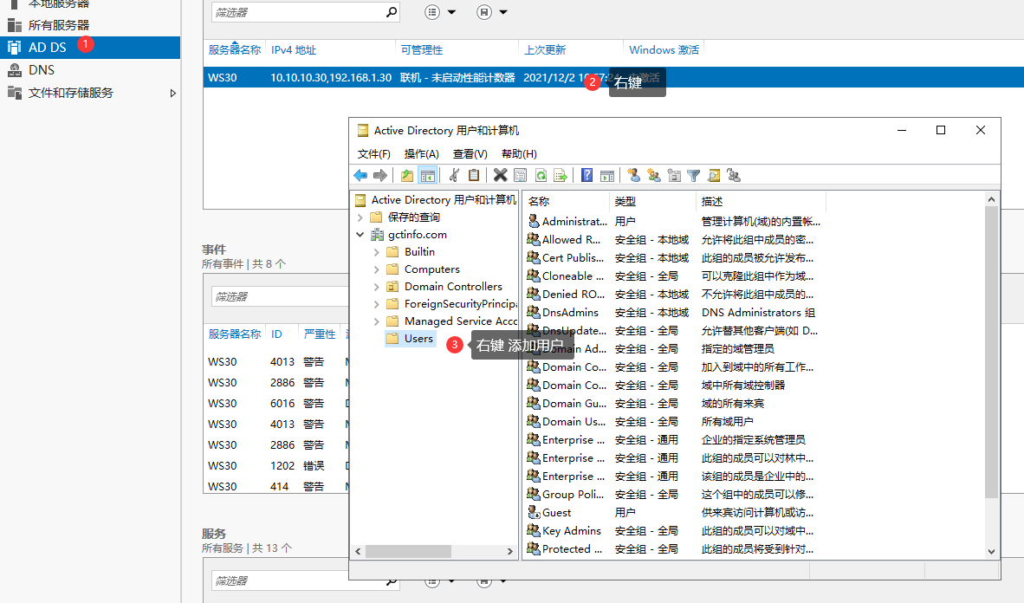Open help via the question mark icon
The image size is (1024, 603).
click(x=587, y=175)
